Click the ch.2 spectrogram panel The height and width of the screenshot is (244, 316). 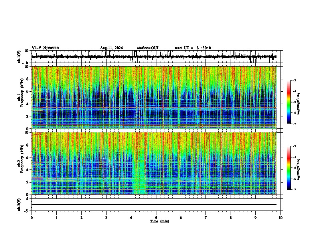click(154, 163)
